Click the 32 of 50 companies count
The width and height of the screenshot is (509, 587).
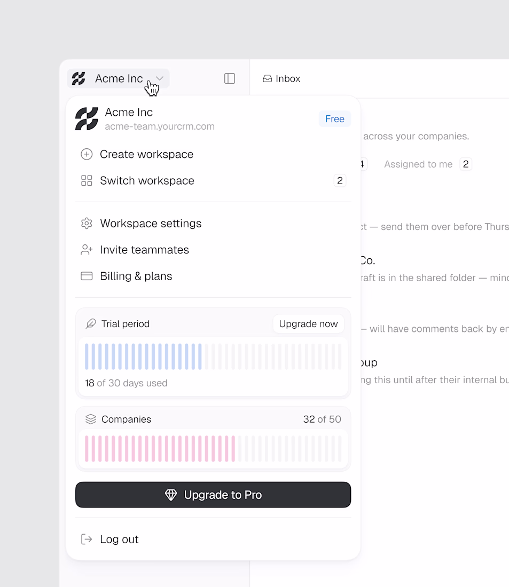(323, 419)
